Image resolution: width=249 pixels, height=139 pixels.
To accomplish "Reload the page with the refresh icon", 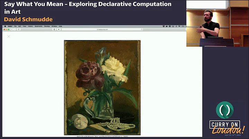I will click(x=142, y=30).
